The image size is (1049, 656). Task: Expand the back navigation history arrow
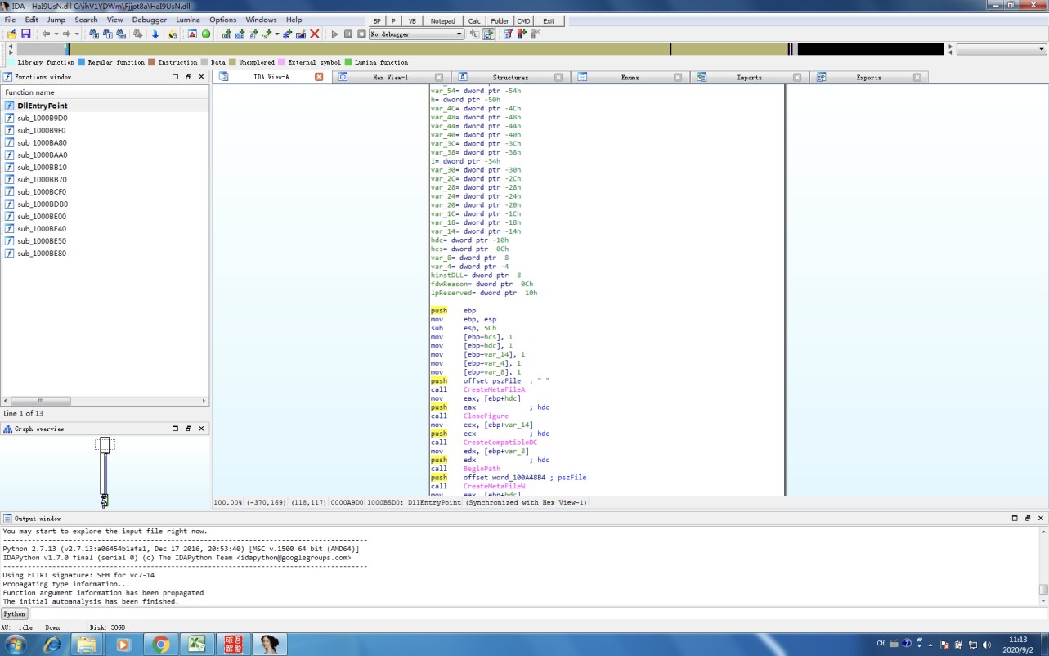point(56,34)
